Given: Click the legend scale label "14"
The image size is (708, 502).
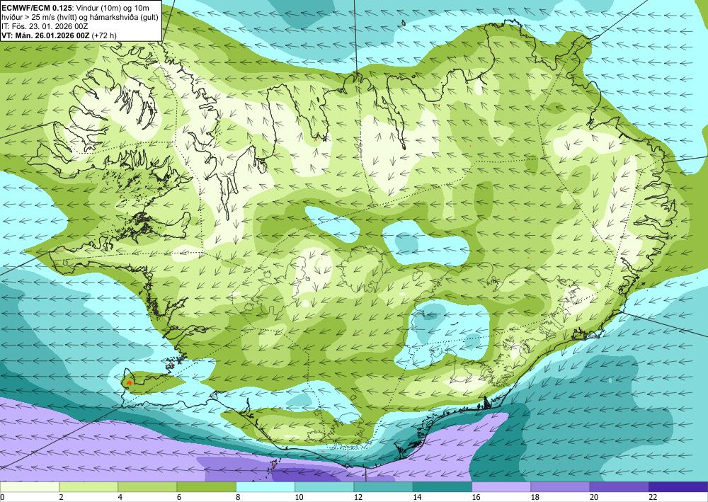Looking at the screenshot, I should pos(417,497).
